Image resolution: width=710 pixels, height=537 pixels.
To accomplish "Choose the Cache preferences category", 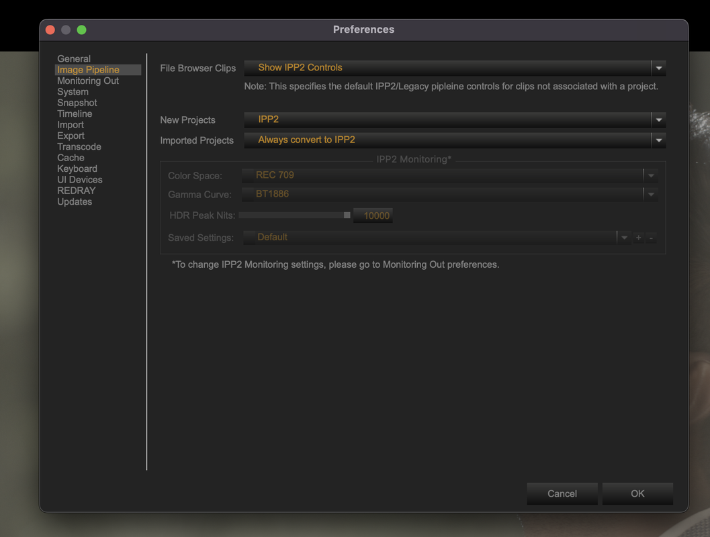I will tap(71, 158).
